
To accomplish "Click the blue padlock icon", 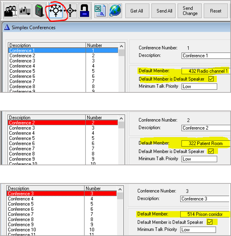I will 84,11.
